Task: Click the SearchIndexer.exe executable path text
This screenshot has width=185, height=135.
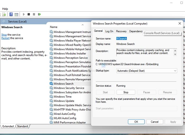Action: [x=127, y=64]
